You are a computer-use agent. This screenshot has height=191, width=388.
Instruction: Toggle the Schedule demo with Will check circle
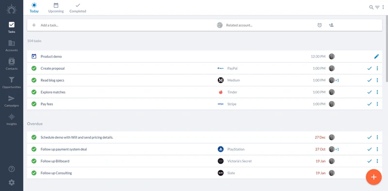point(34,137)
